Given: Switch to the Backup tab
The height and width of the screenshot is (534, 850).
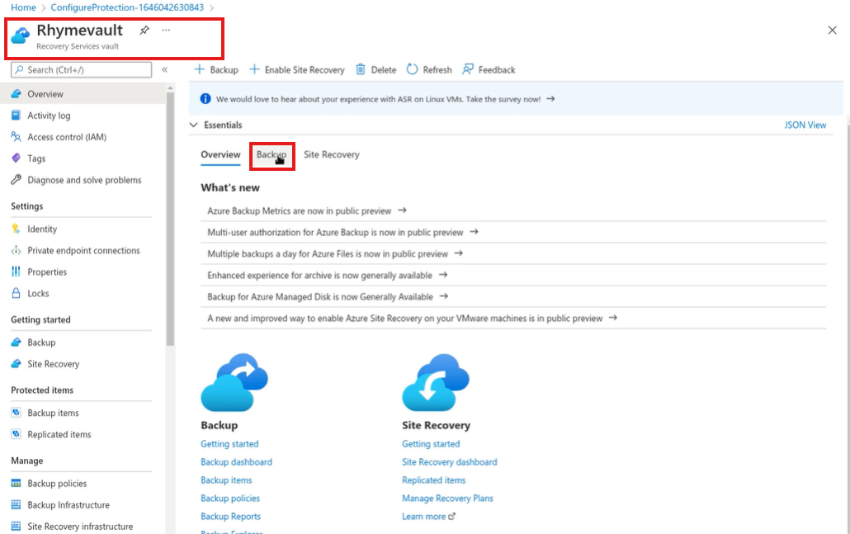Looking at the screenshot, I should click(272, 155).
